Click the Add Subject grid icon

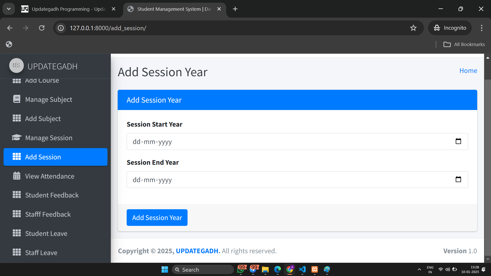click(17, 118)
